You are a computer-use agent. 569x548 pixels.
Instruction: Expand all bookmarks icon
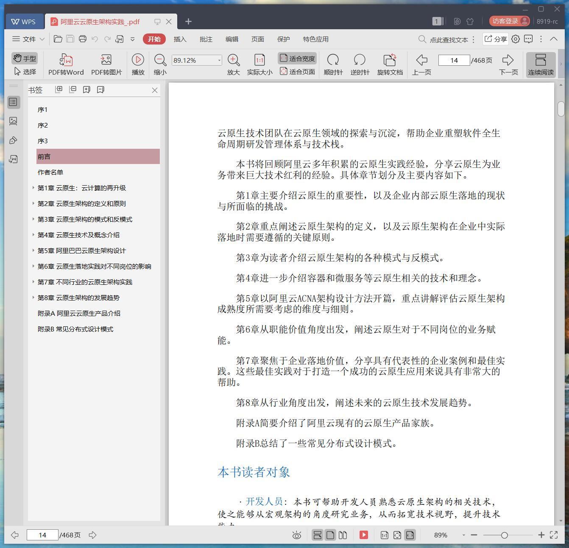[59, 89]
